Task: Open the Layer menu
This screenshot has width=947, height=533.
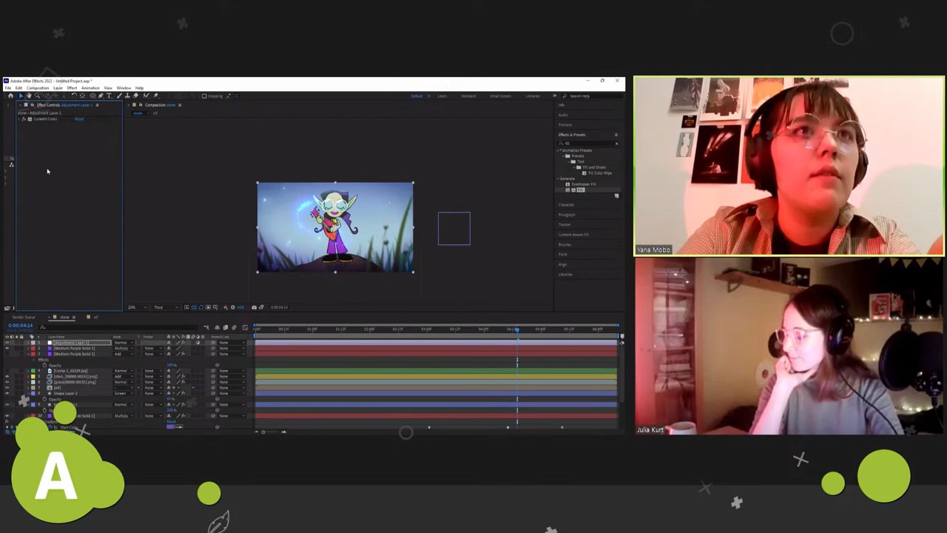Action: pos(58,88)
